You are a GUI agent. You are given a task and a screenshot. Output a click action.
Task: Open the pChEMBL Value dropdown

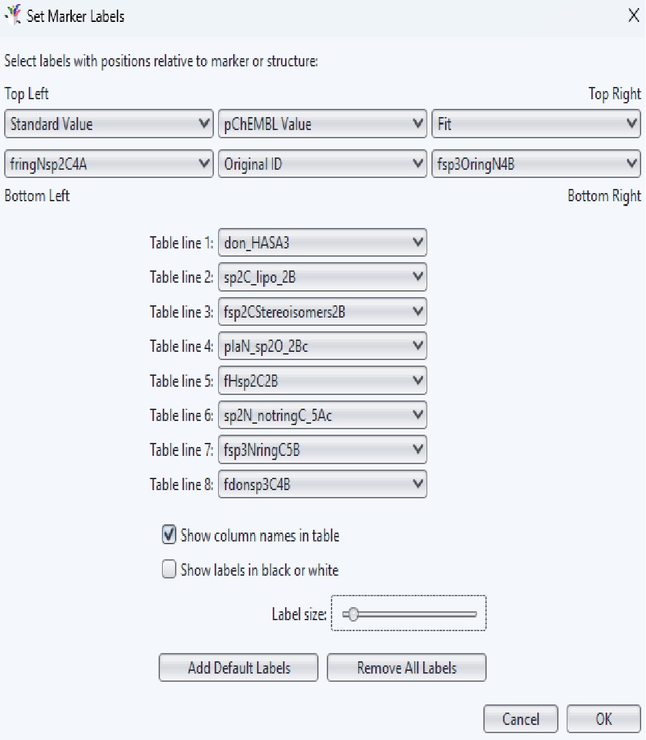(x=322, y=125)
